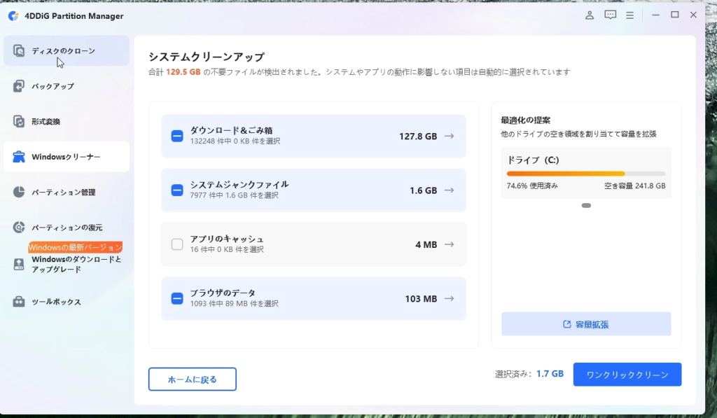Toggle the System Junk Files checkbox
Image resolution: width=717 pixels, height=418 pixels.
point(177,190)
